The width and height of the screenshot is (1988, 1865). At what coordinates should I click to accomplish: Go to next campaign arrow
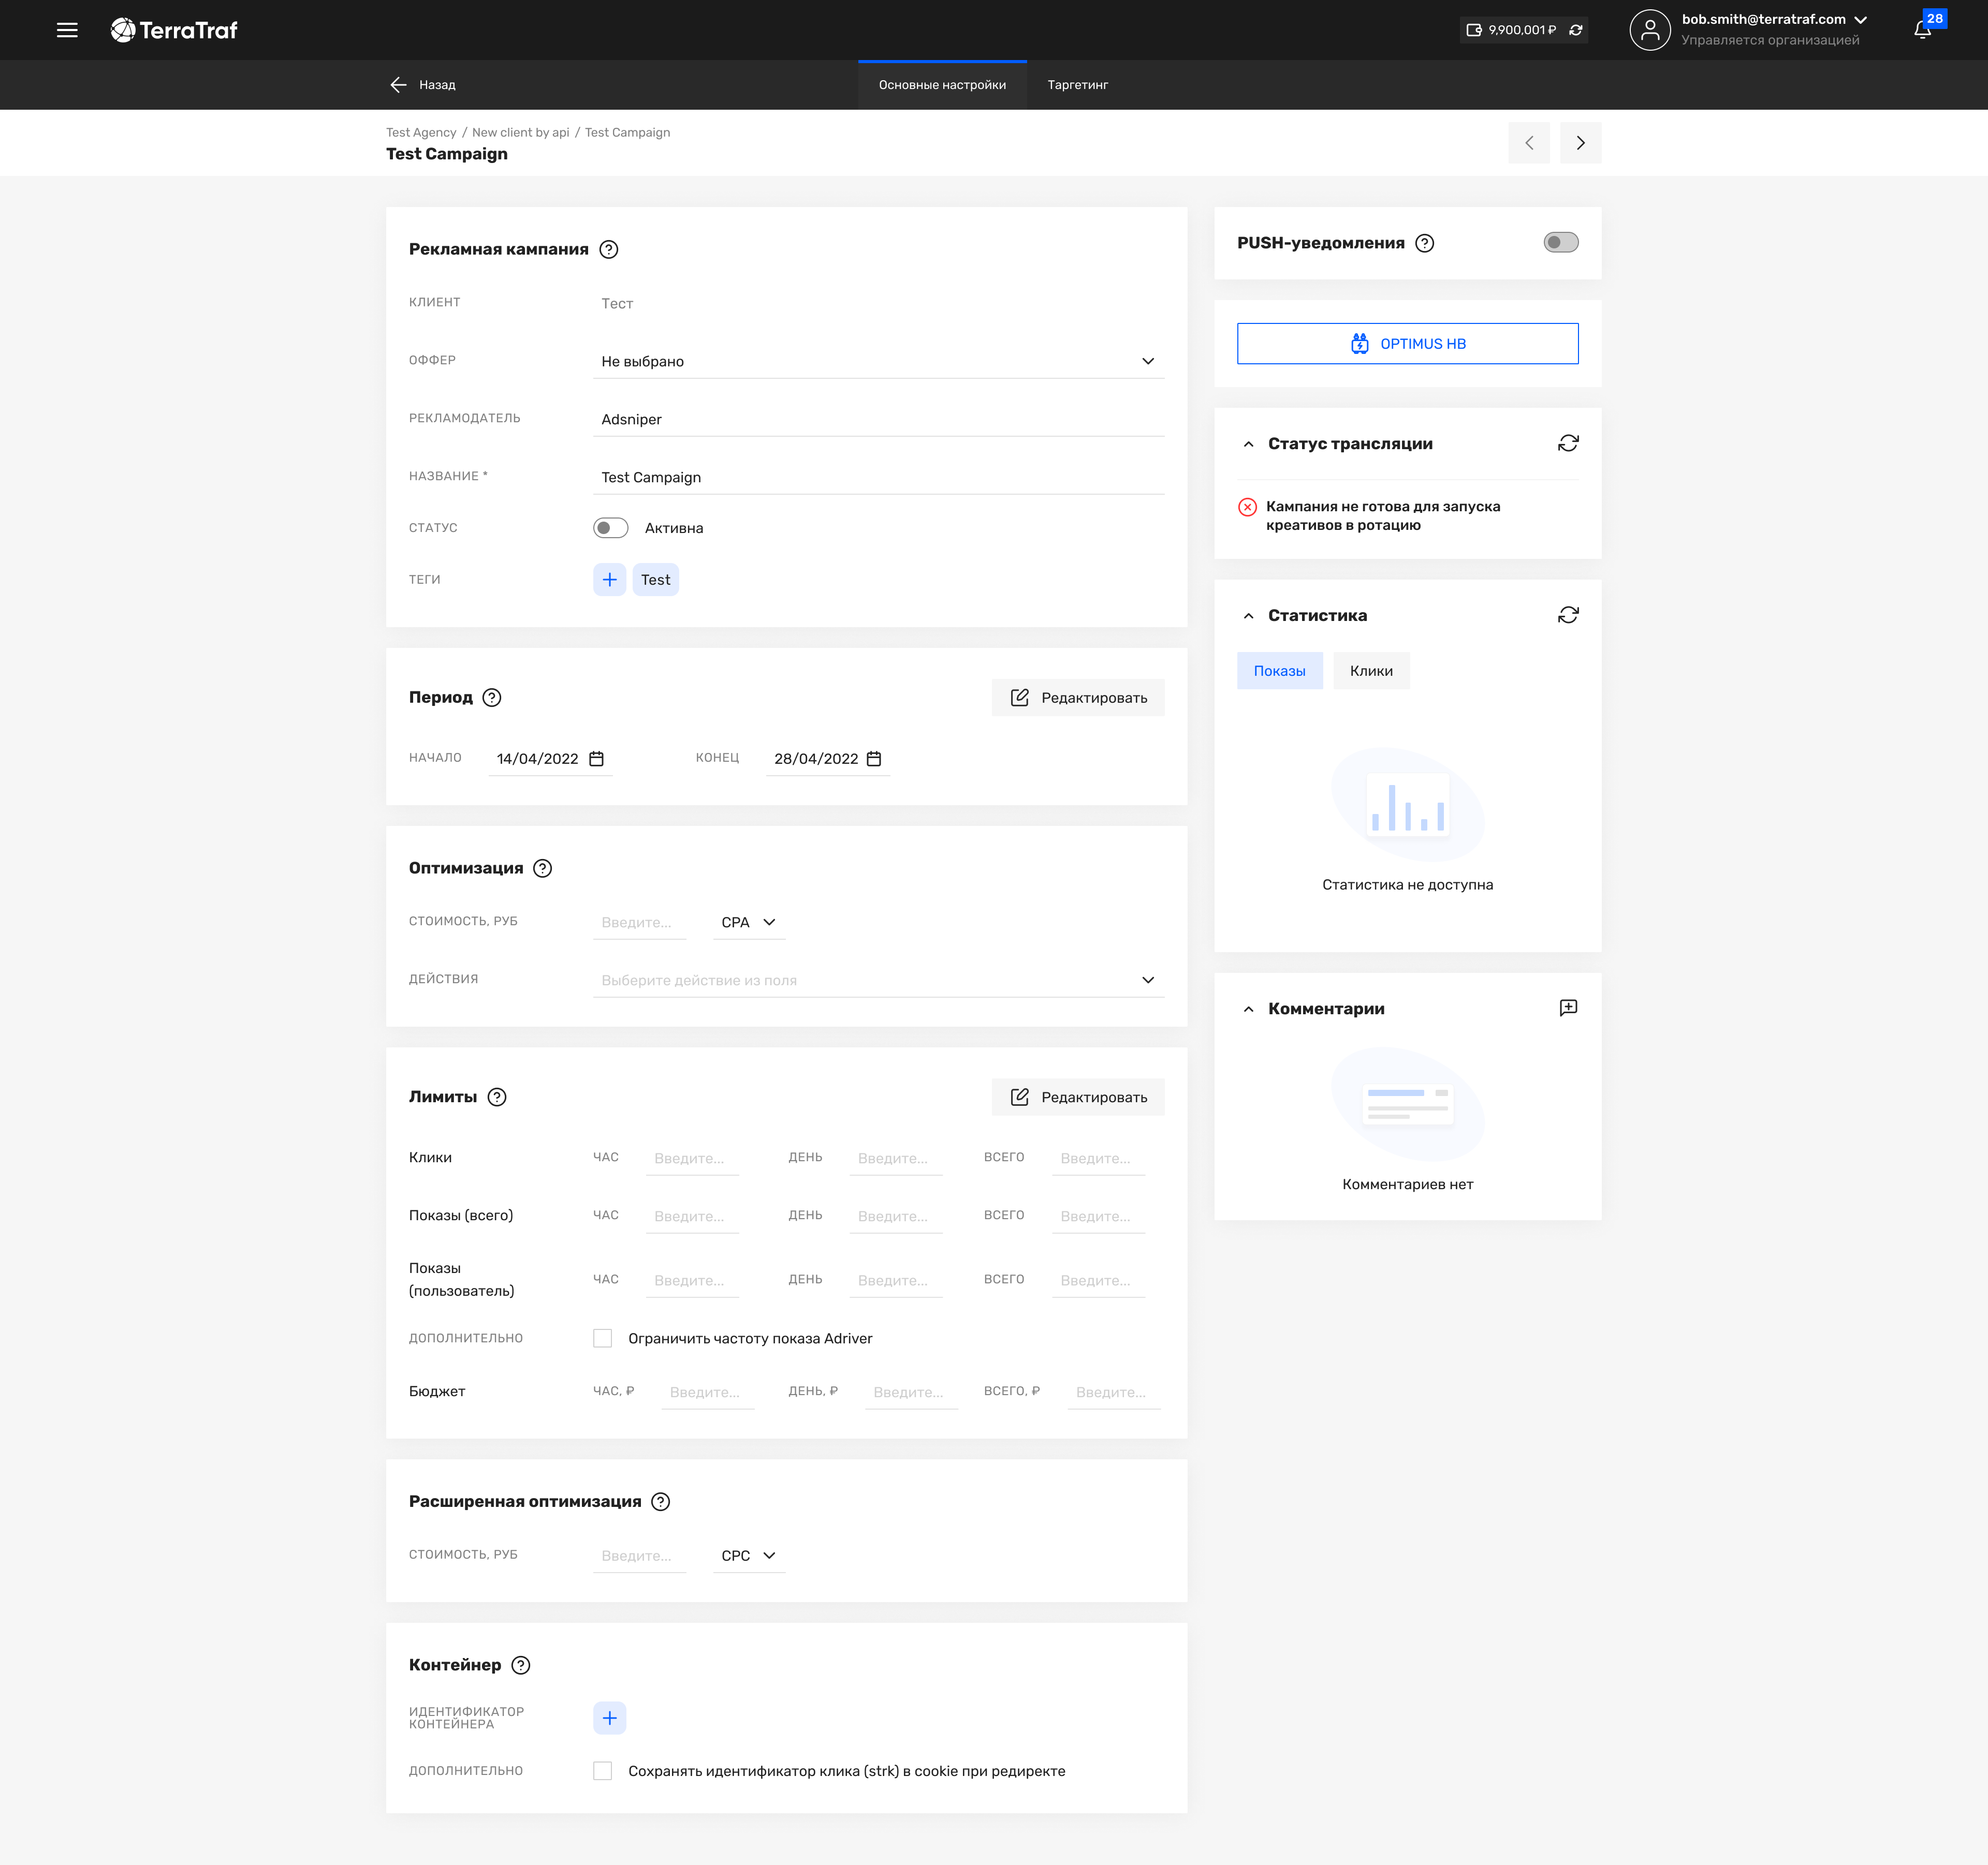click(x=1580, y=143)
